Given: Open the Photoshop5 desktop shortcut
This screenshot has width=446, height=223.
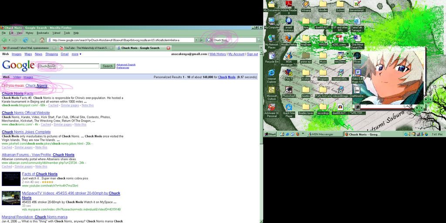Looking at the screenshot, I should (x=288, y=91).
